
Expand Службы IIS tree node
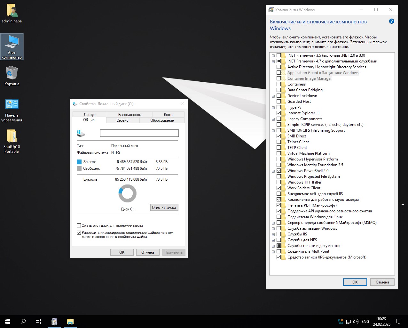pos(273,234)
